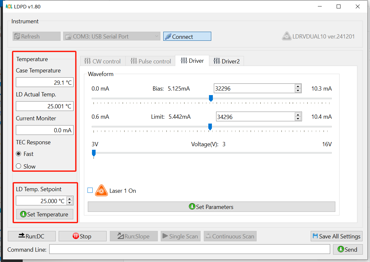Click the orange laser warning icon
Image resolution: width=370 pixels, height=262 pixels.
click(101, 191)
